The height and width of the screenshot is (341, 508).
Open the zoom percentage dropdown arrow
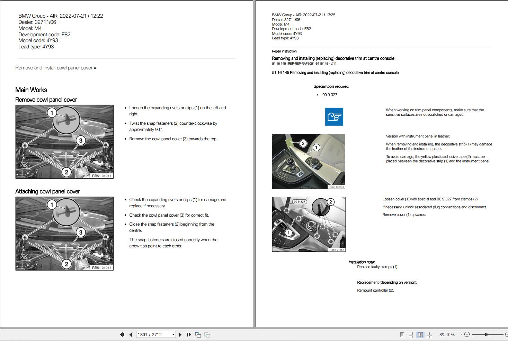462,334
